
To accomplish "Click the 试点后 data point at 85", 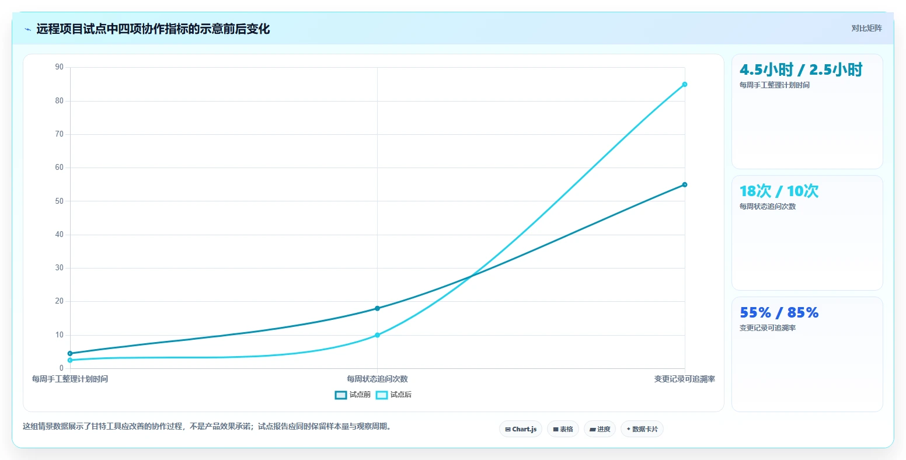I will [x=685, y=84].
